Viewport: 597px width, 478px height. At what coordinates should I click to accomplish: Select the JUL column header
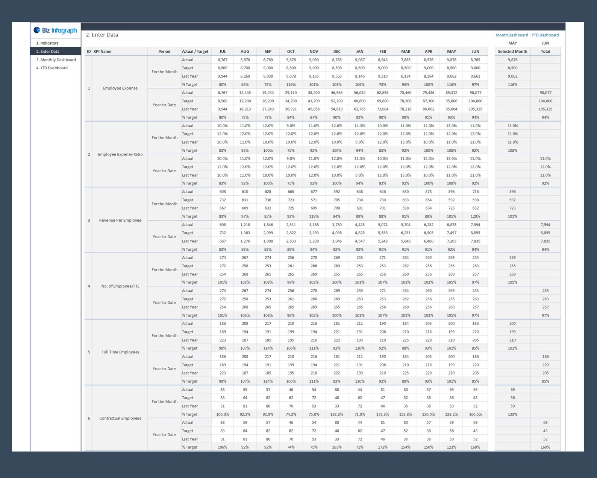pyautogui.click(x=223, y=51)
